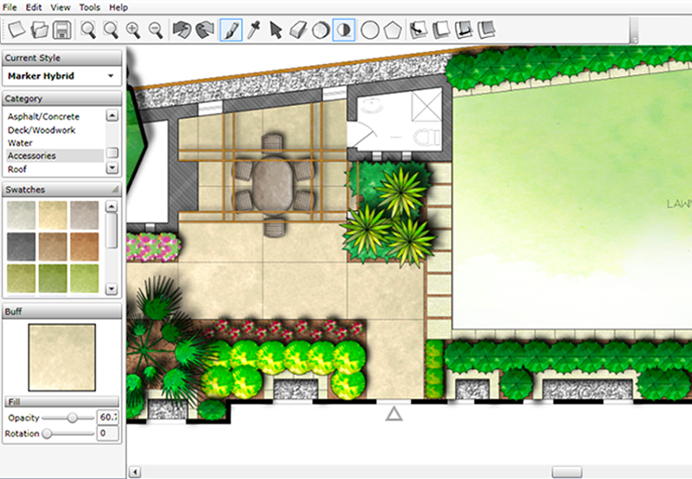Select the circle shape tool
This screenshot has width=692, height=479.
tap(370, 30)
